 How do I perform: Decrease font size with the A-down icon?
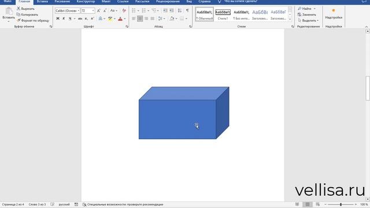(105, 10)
